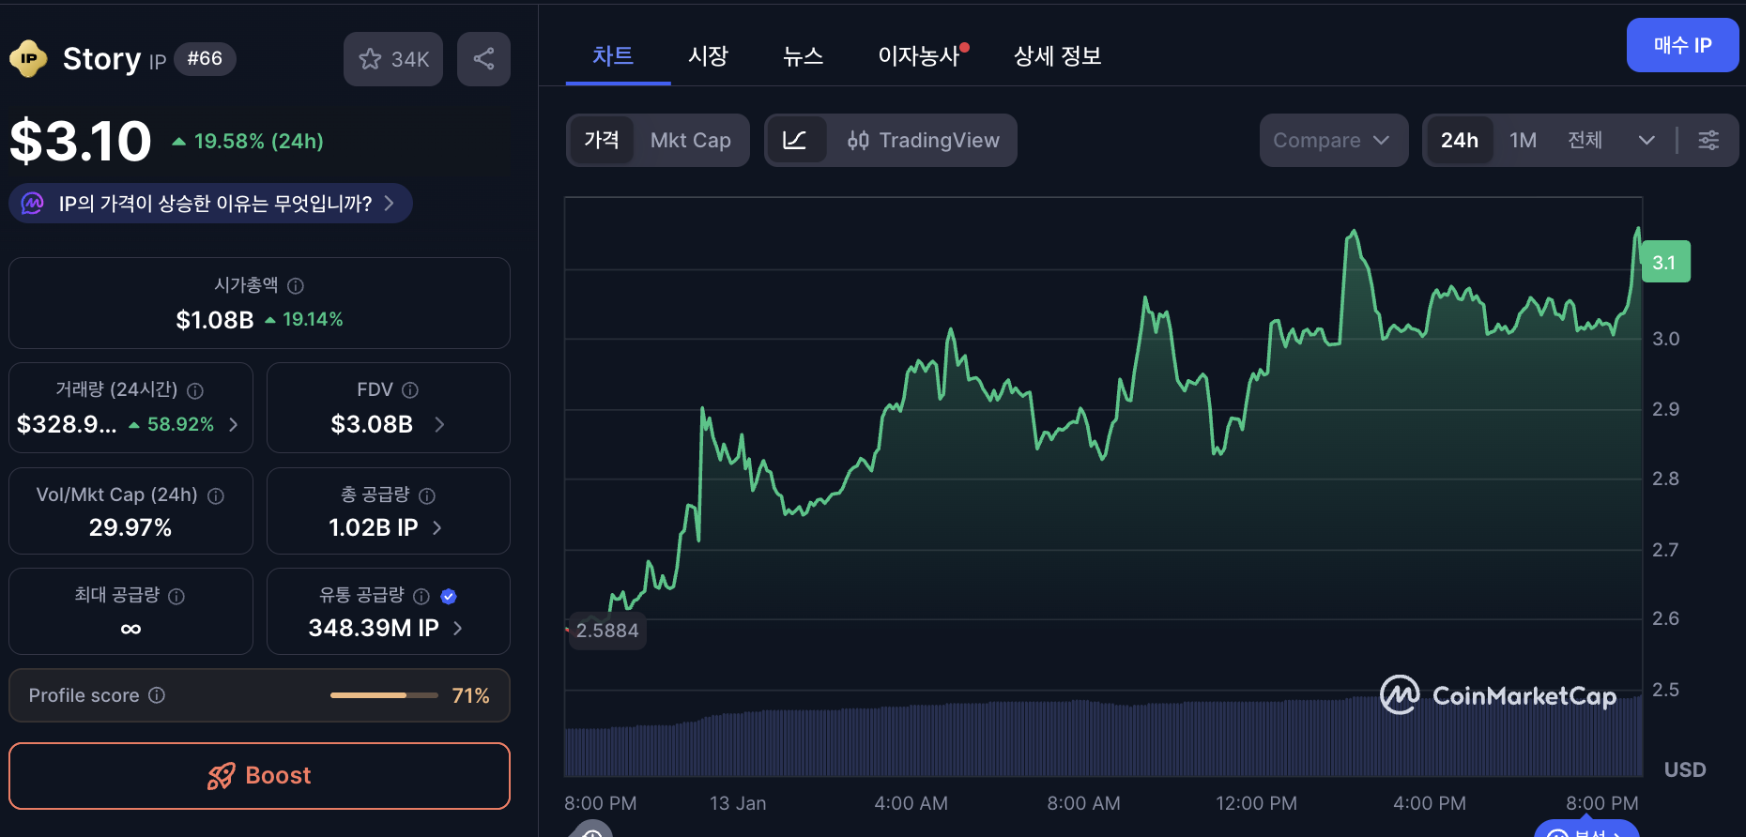Click the info icon beside 거래량 (24시간)
Viewport: 1746px width, 837px height.
click(x=195, y=390)
